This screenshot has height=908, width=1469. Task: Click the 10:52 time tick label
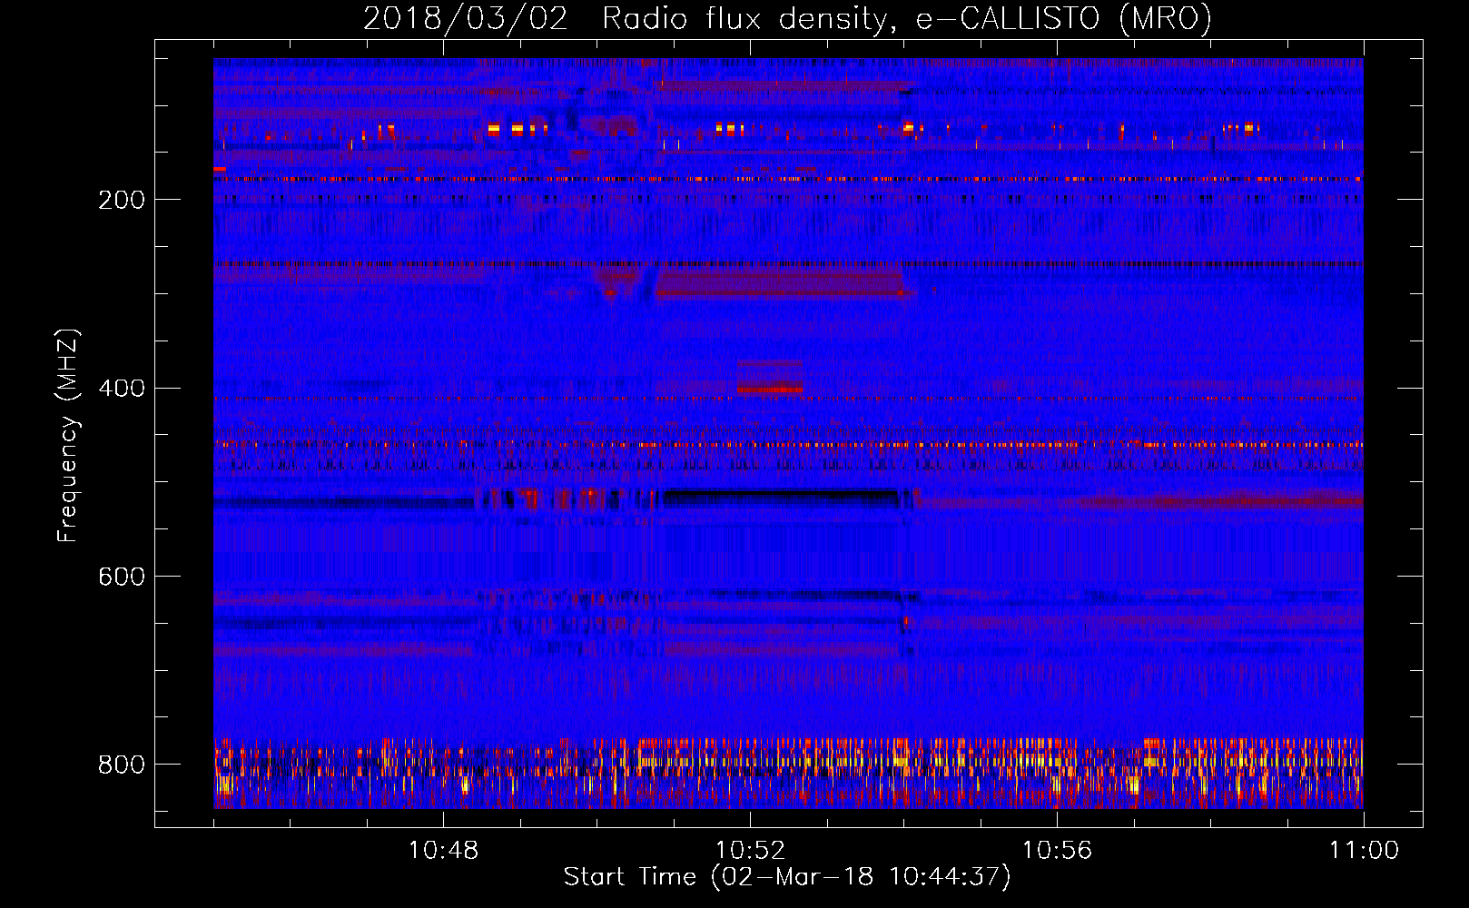pos(750,851)
